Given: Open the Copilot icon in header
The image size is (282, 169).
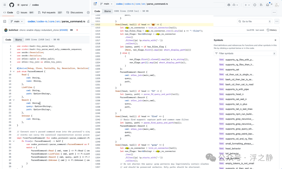Looking at the screenshot, I should pyautogui.click(x=229, y=5).
